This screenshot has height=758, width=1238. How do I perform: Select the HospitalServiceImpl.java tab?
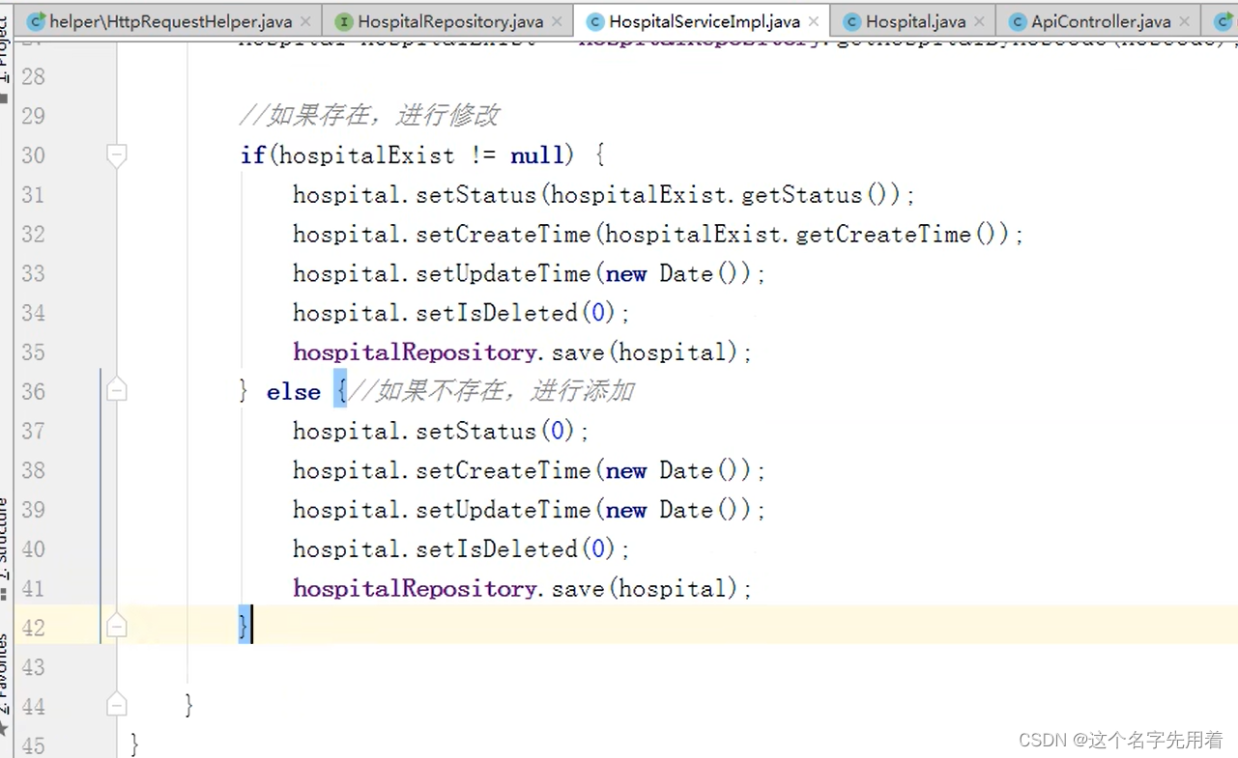pyautogui.click(x=702, y=21)
